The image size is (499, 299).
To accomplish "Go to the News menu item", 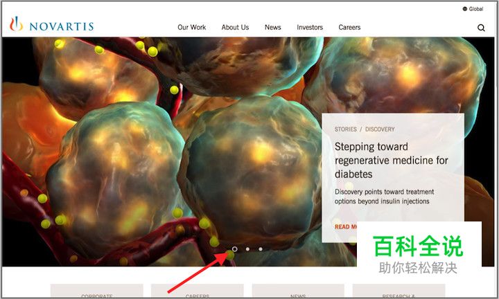I will pos(273,27).
